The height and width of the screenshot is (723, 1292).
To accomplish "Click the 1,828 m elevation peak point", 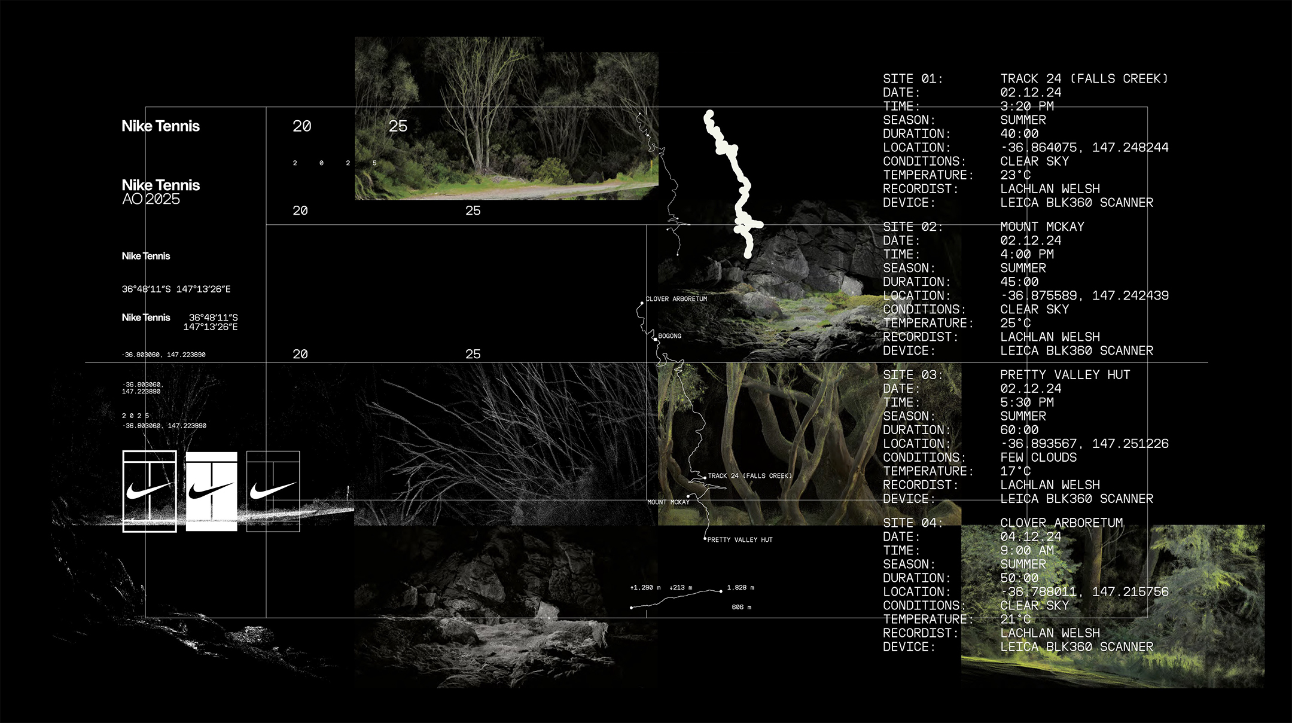I will click(721, 591).
